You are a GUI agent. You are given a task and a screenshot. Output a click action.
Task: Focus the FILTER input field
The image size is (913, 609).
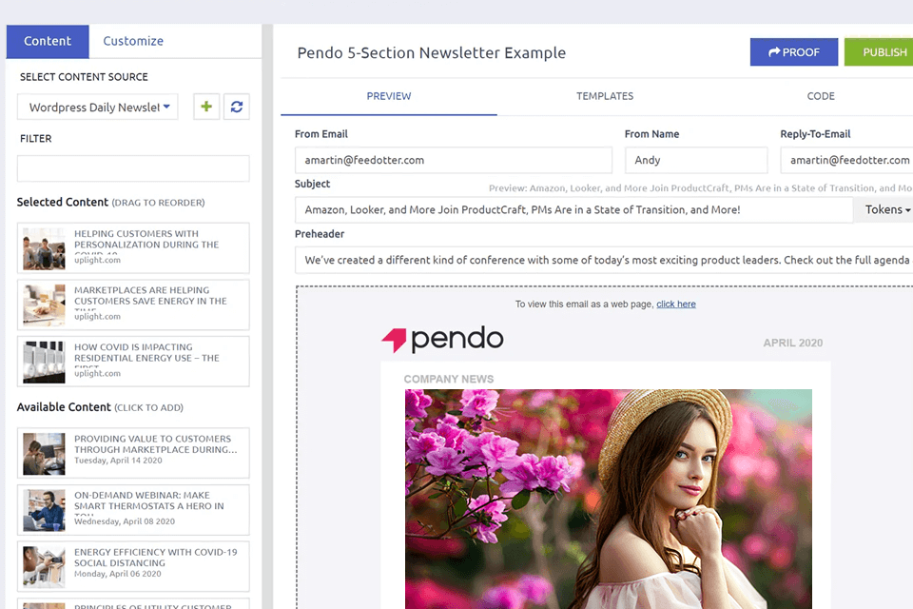point(133,168)
